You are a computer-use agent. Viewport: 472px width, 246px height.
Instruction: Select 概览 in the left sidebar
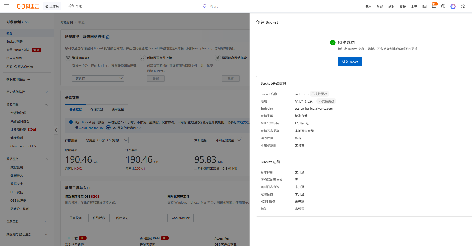[x=27, y=33]
